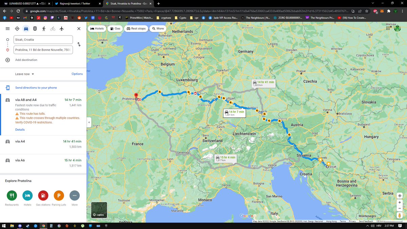Filter map by Hotels chip

click(97, 28)
